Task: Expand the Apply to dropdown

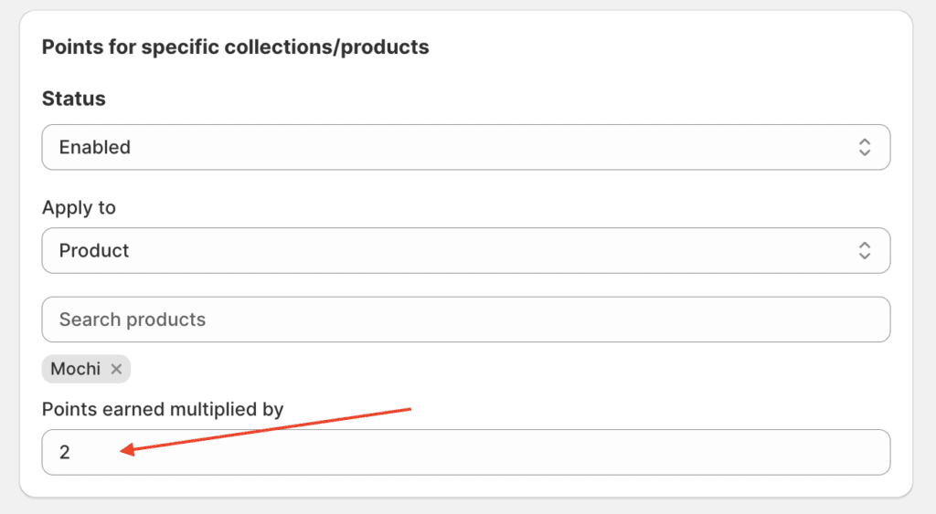Action: click(x=465, y=251)
